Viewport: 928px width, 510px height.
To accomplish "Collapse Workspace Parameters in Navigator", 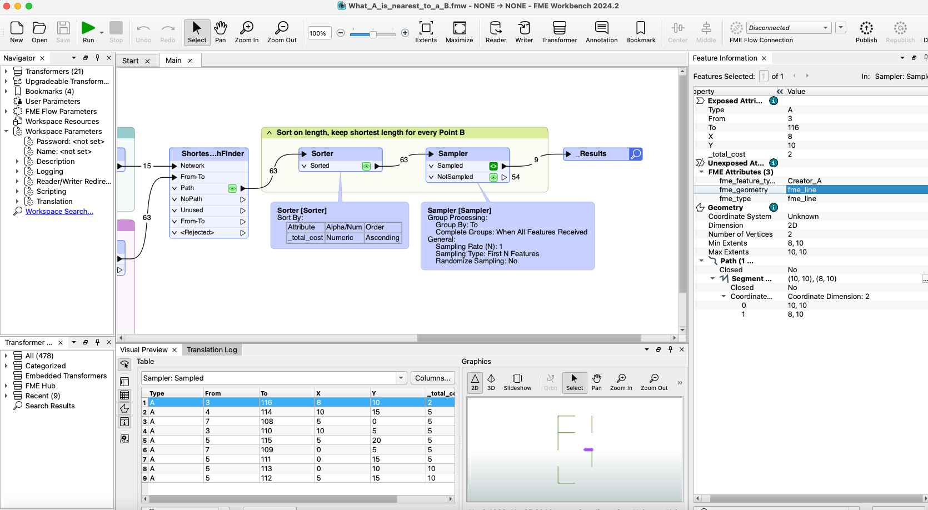I will point(6,131).
